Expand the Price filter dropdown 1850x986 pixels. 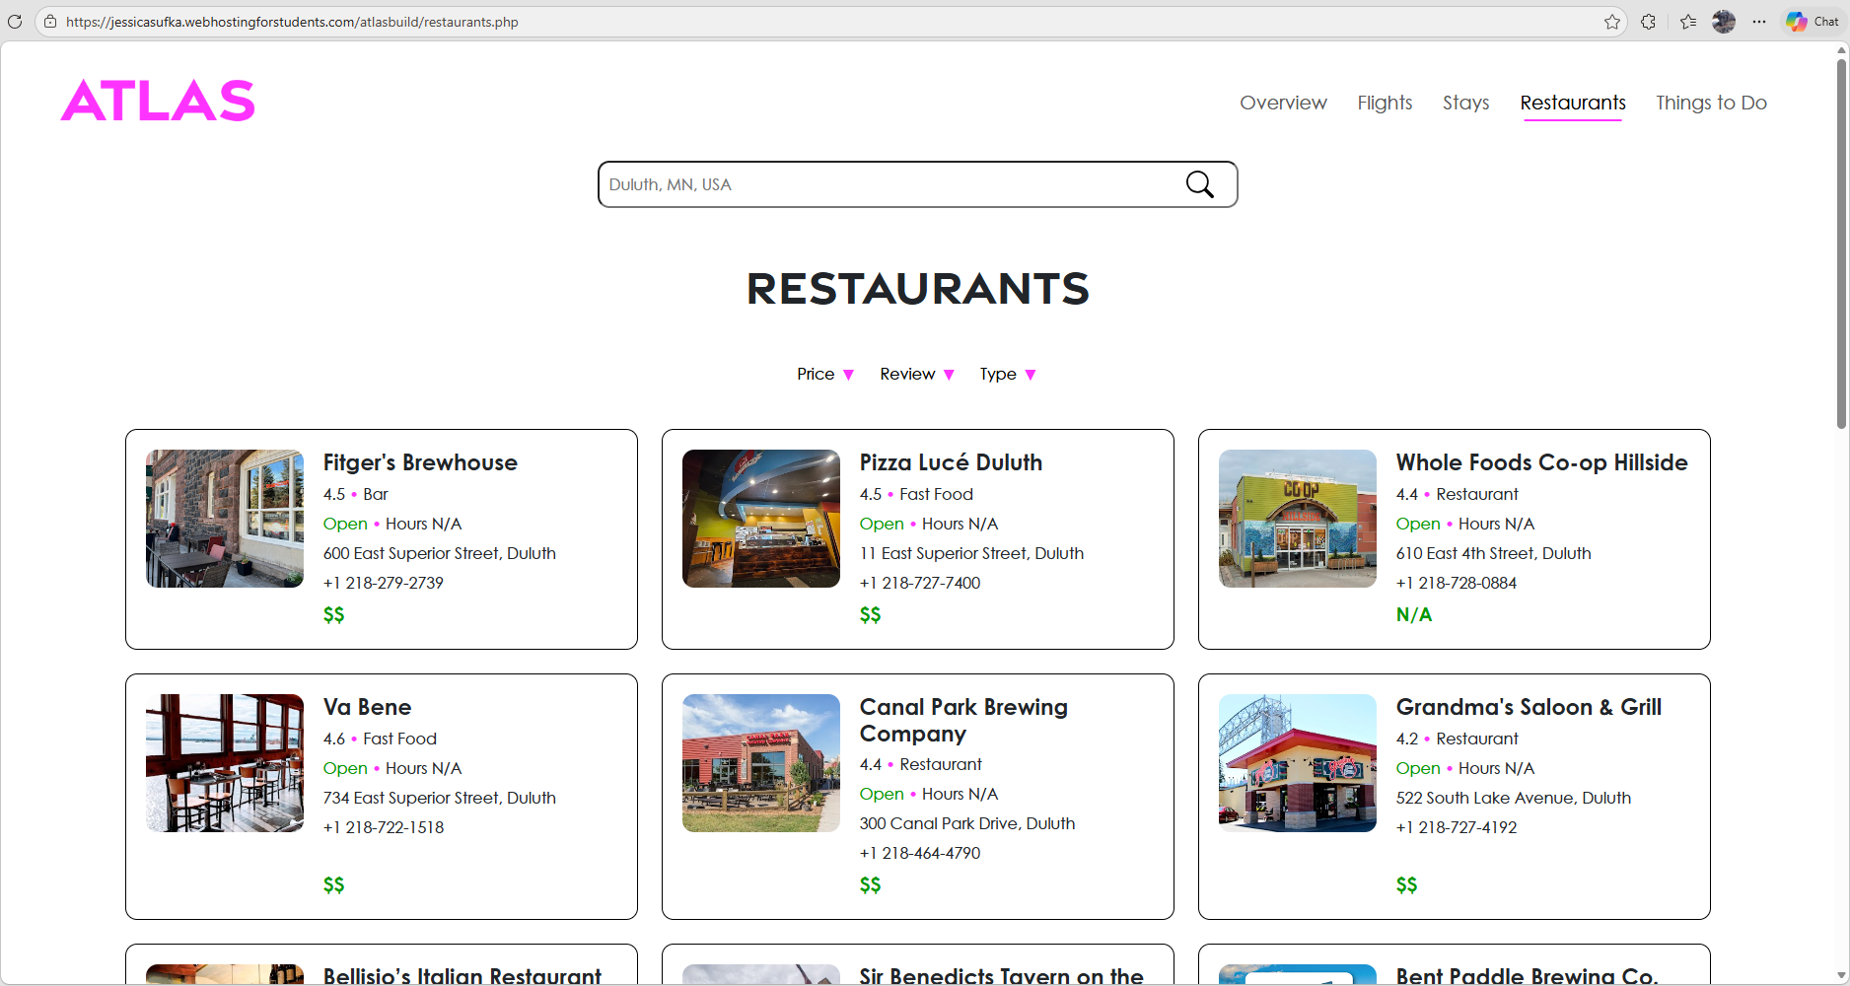(x=824, y=374)
